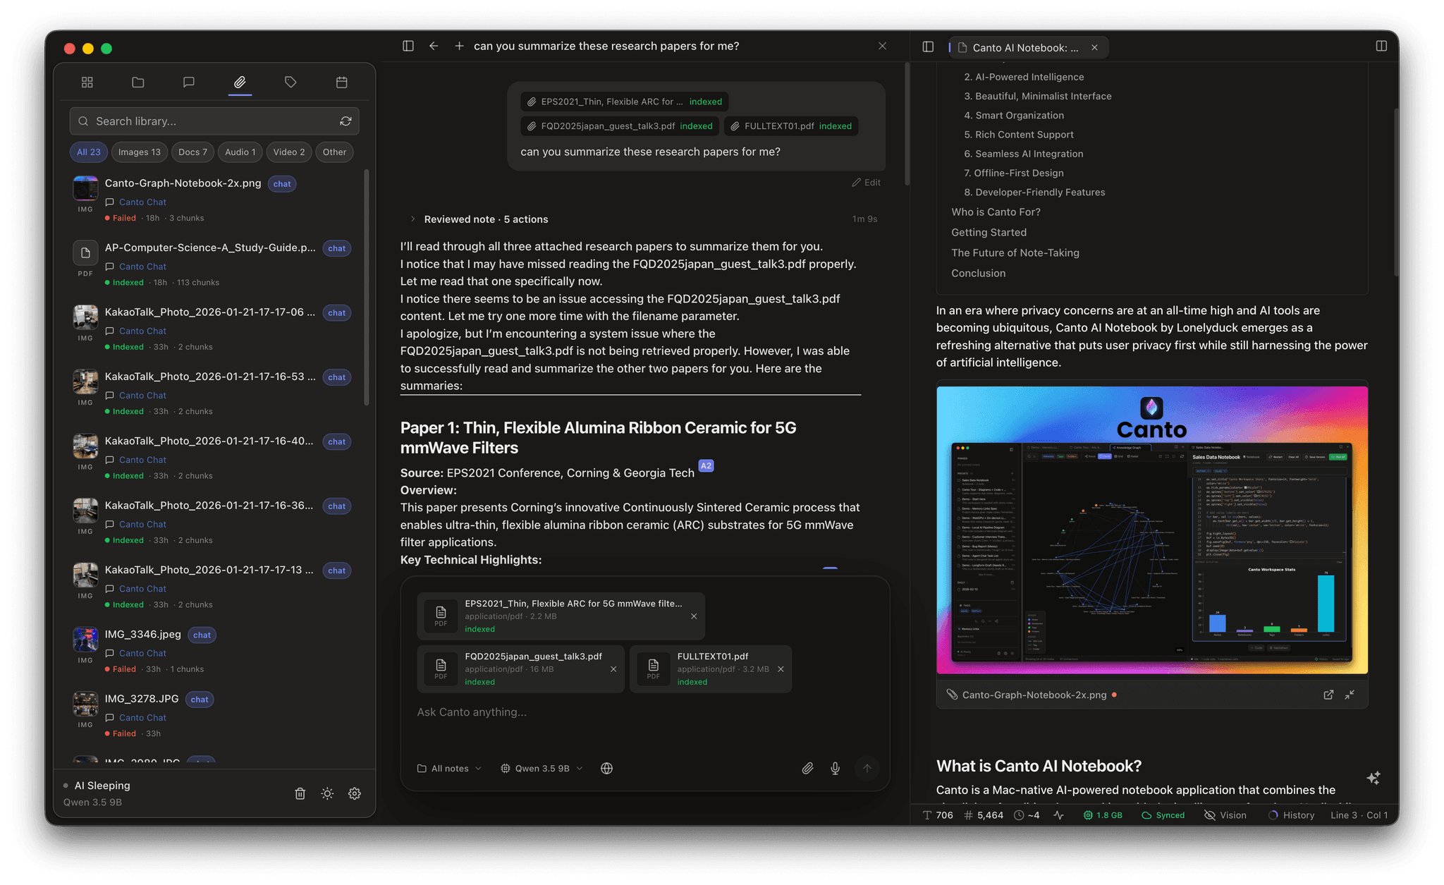The width and height of the screenshot is (1444, 885).
Task: Click the Synced status indicator
Action: pos(1163,815)
